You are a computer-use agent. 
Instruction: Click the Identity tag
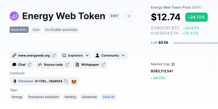(70, 97)
